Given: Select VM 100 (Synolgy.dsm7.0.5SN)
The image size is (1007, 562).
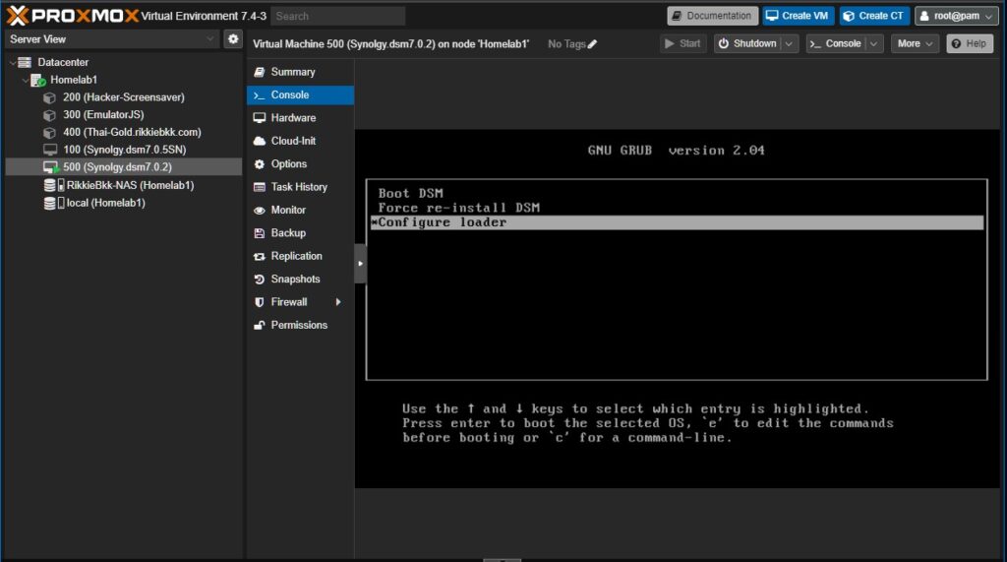Looking at the screenshot, I should pyautogui.click(x=125, y=150).
